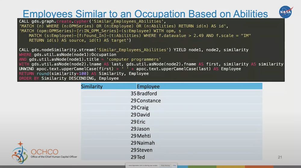Click the Bradford employee cell
This screenshot has width=301, height=168.
[200, 93]
